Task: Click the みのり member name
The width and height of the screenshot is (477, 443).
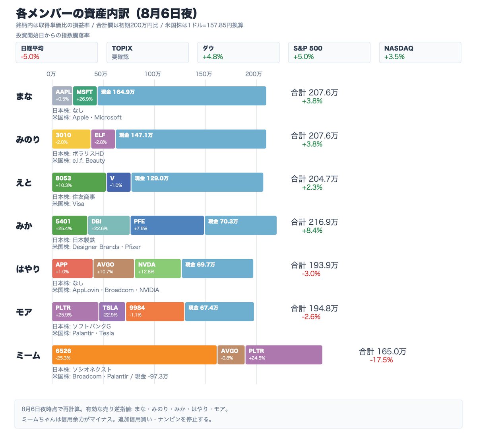Action: pyautogui.click(x=28, y=140)
